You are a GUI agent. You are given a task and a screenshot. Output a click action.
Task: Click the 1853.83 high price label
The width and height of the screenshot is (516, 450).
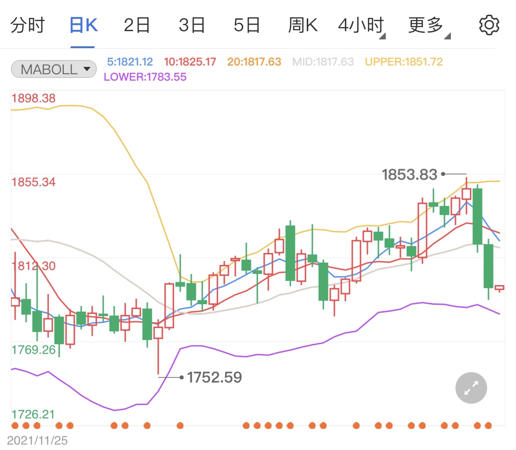tap(410, 175)
